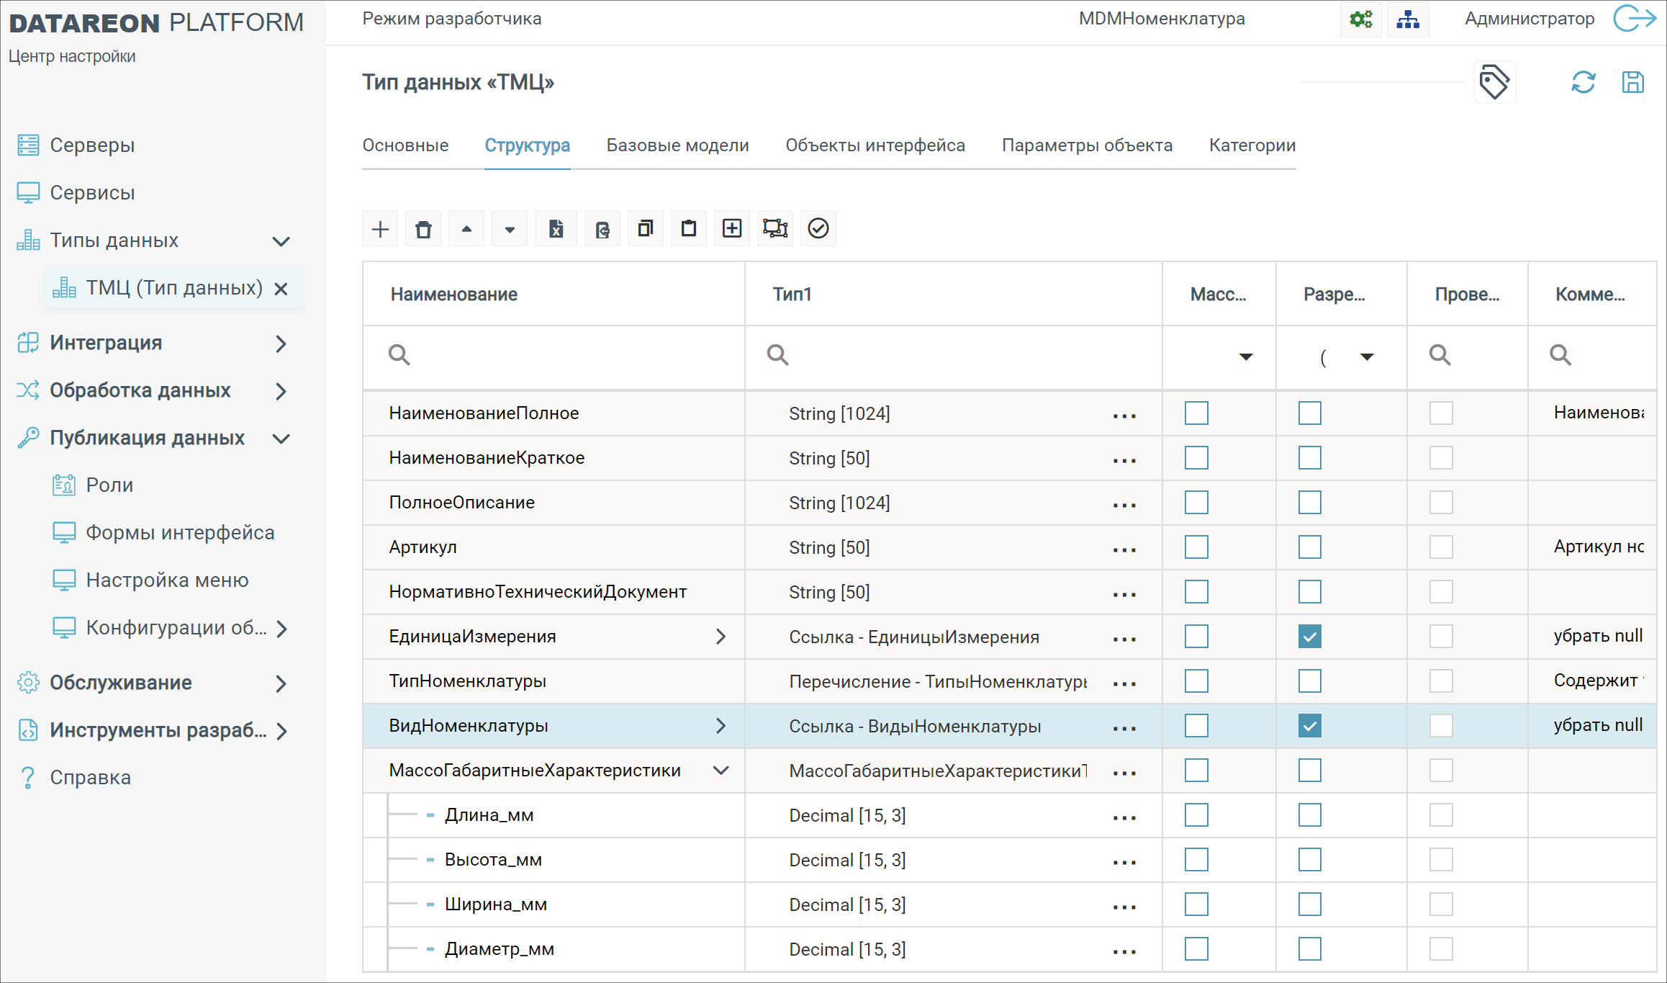Uncheck the Разре... box for ВидНоменклатуры
This screenshot has height=983, width=1667.
click(x=1310, y=726)
